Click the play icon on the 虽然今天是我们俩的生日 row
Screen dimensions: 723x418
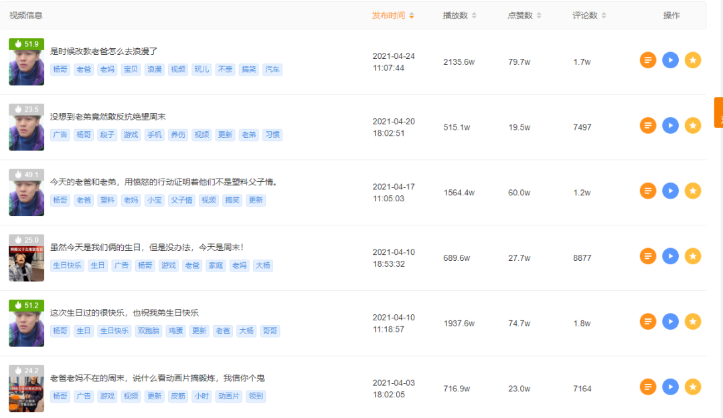click(670, 255)
